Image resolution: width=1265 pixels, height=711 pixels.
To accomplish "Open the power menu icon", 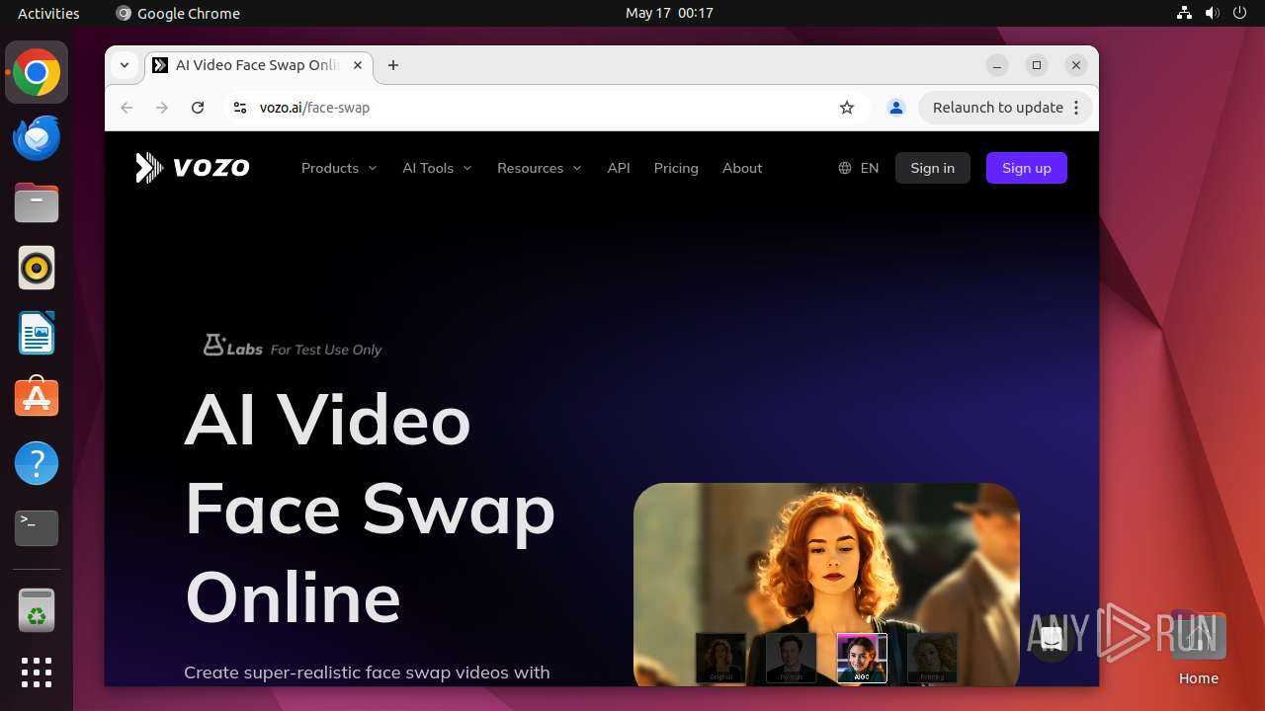I will [1240, 13].
